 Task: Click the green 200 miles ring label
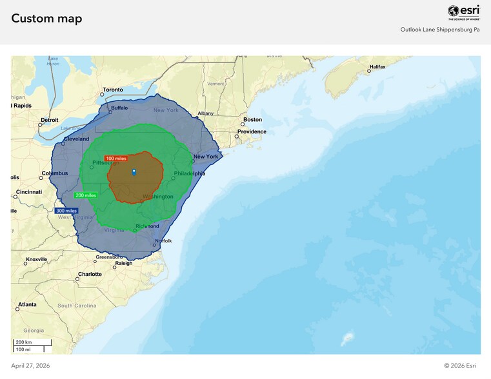point(85,195)
